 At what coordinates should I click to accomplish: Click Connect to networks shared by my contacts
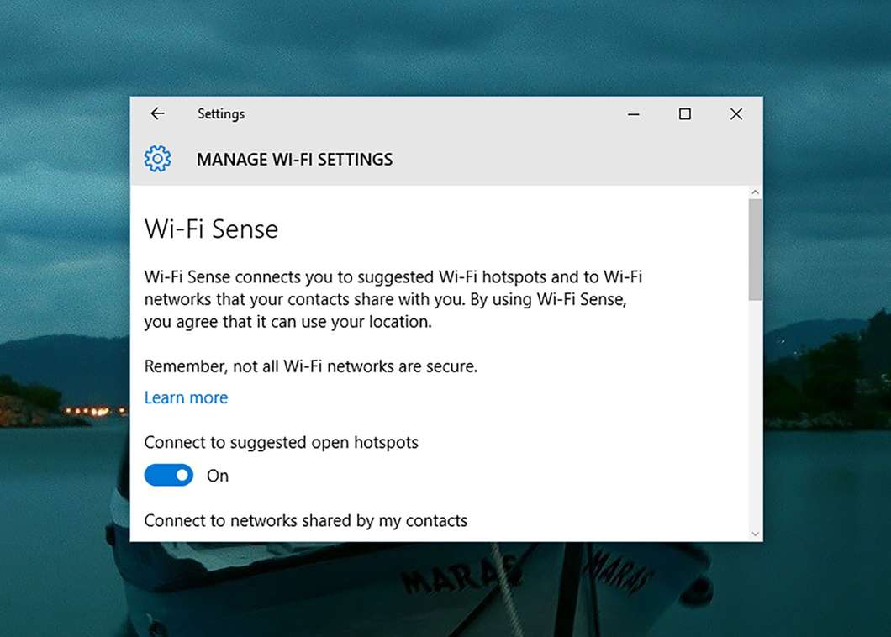tap(305, 521)
